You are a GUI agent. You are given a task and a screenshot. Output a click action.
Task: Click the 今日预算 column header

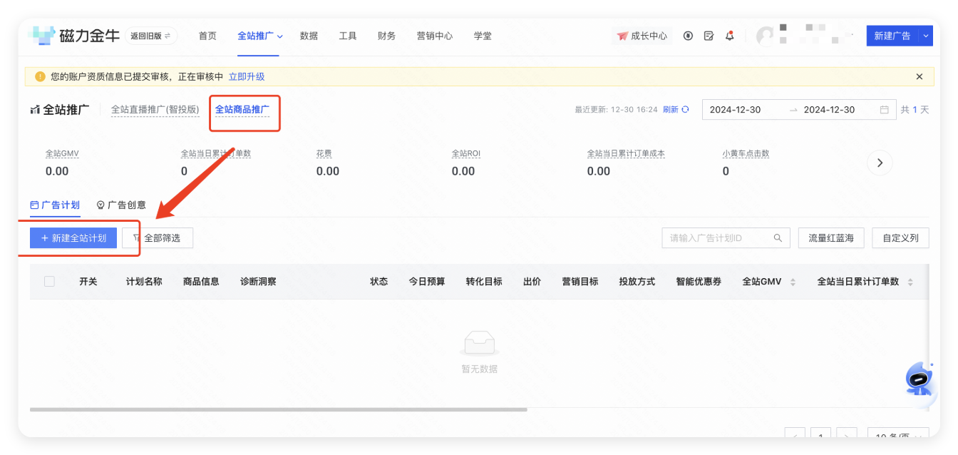427,282
